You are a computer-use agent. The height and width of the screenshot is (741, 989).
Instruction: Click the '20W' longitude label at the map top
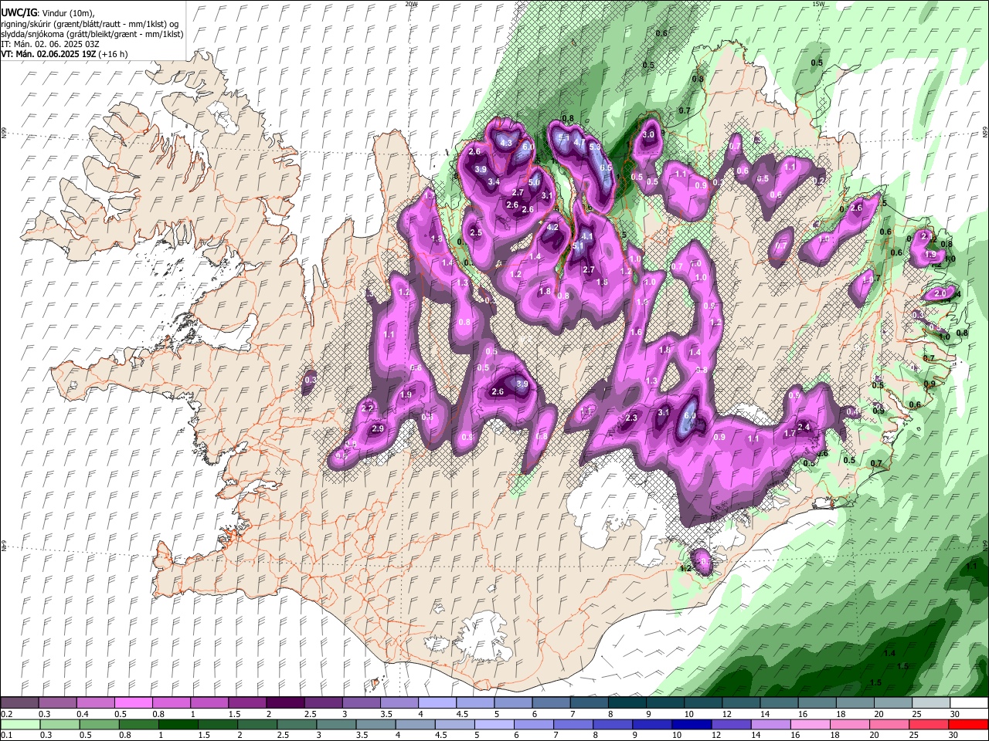pos(410,4)
